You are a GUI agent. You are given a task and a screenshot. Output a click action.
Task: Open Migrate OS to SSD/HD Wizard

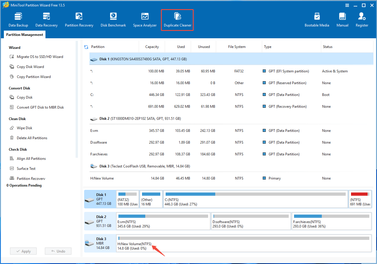tap(38, 57)
